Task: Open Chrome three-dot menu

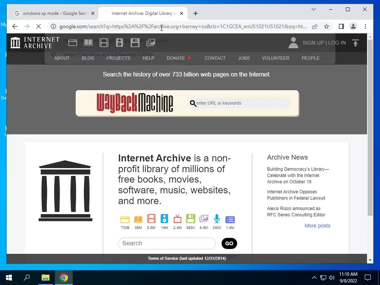Action: pos(365,26)
